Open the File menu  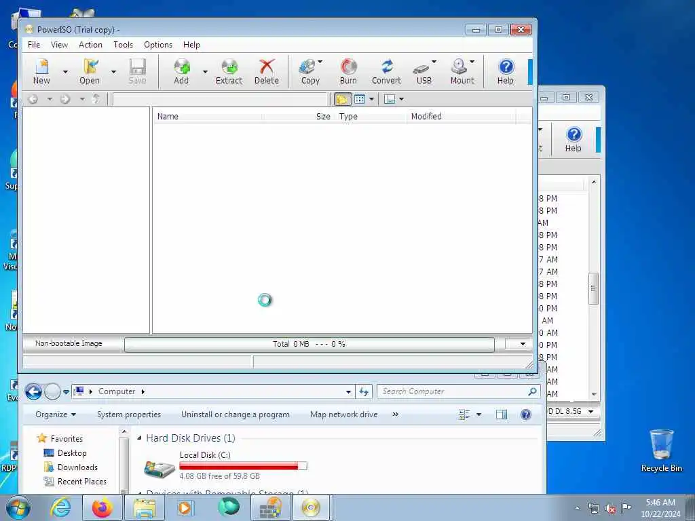pyautogui.click(x=34, y=45)
